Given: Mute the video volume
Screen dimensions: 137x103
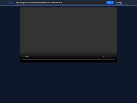Looking at the screenshot, I should tap(104, 56).
